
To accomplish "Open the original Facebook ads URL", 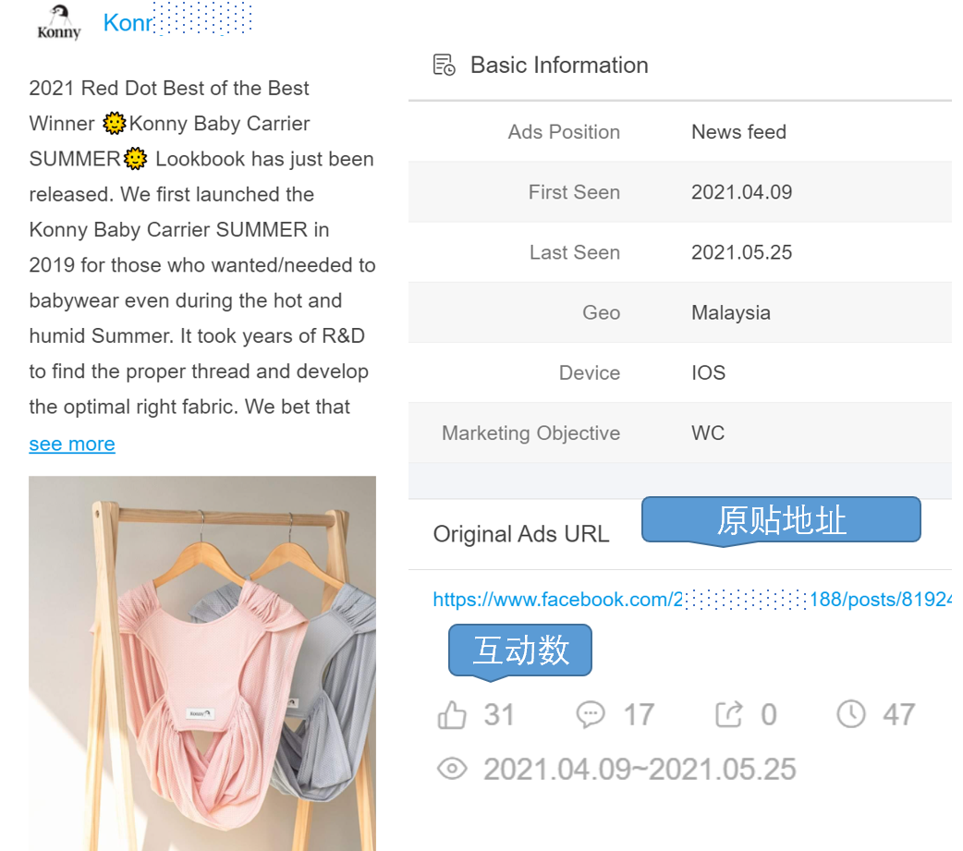I will pos(691,600).
